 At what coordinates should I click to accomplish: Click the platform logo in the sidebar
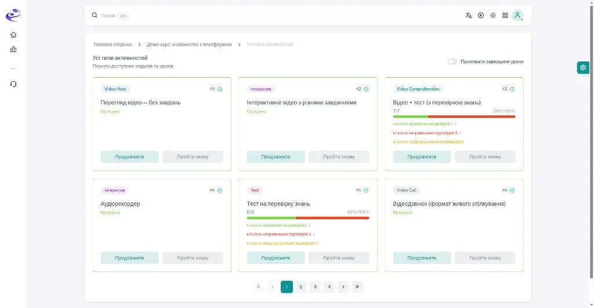13,15
